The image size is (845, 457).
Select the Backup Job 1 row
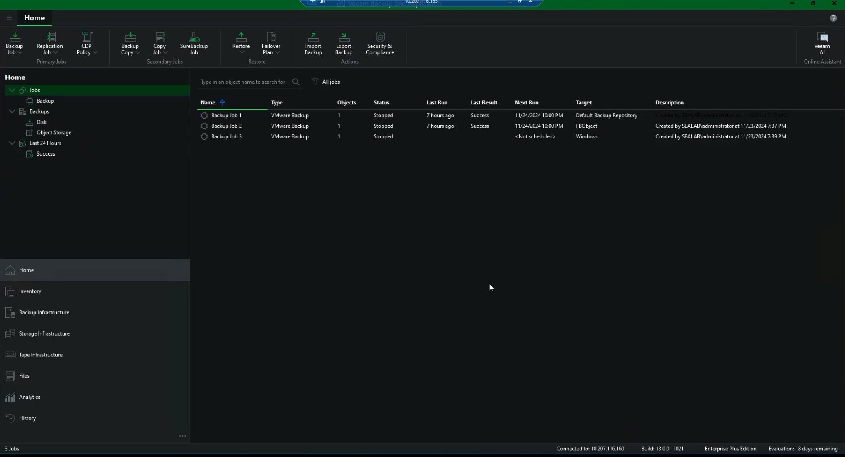coord(521,115)
